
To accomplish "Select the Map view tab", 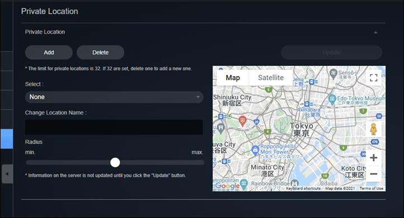I will coord(233,78).
